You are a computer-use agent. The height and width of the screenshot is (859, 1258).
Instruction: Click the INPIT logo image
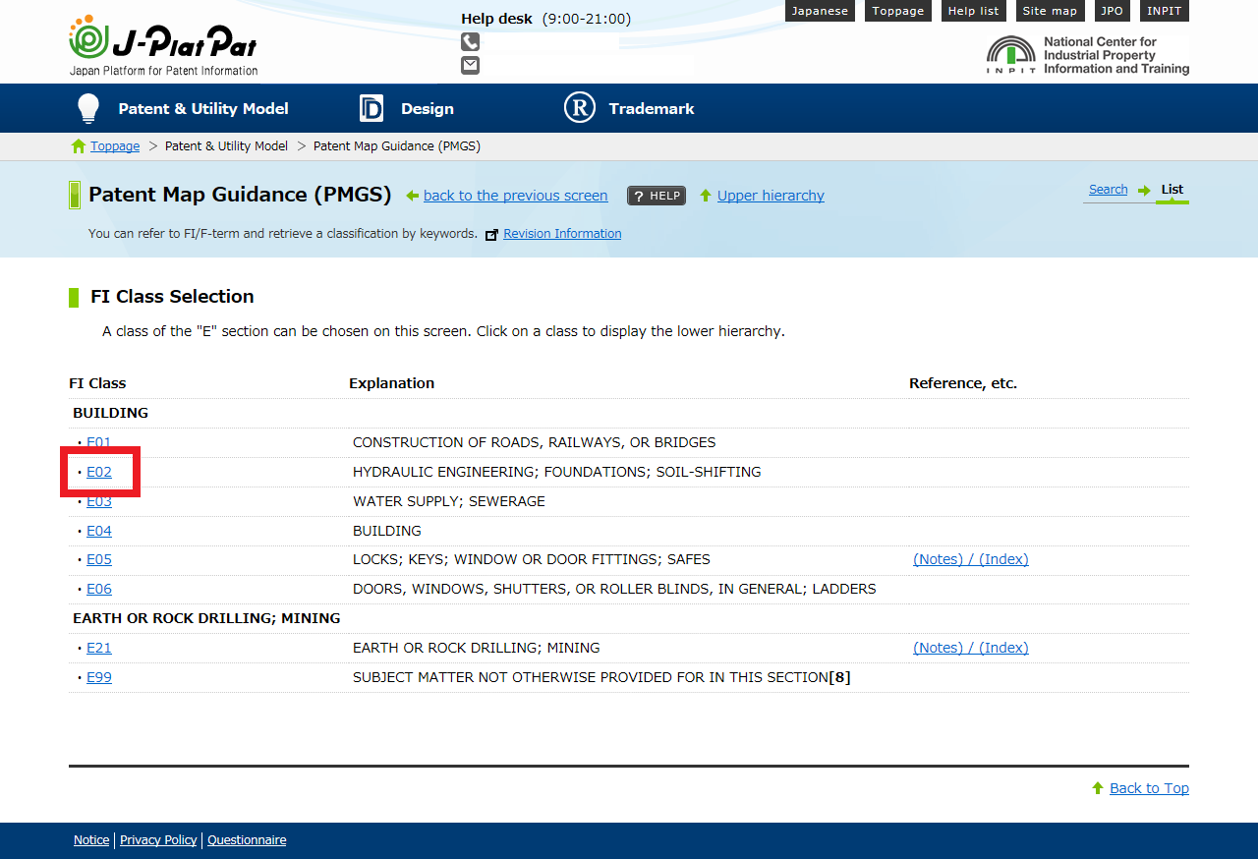click(x=1087, y=55)
